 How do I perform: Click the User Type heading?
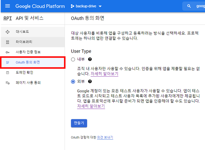pos(81,51)
